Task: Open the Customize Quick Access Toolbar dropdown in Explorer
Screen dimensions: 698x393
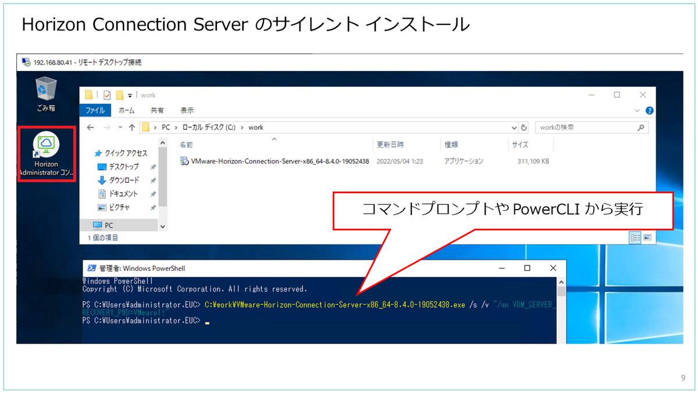Action: 130,95
